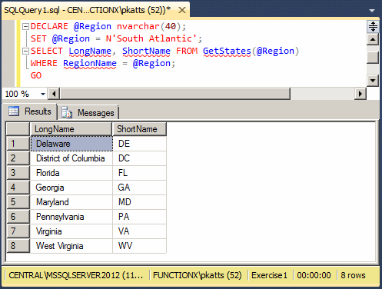382x289 pixels.
Task: Click the District of Columbia cell
Action: coord(71,158)
